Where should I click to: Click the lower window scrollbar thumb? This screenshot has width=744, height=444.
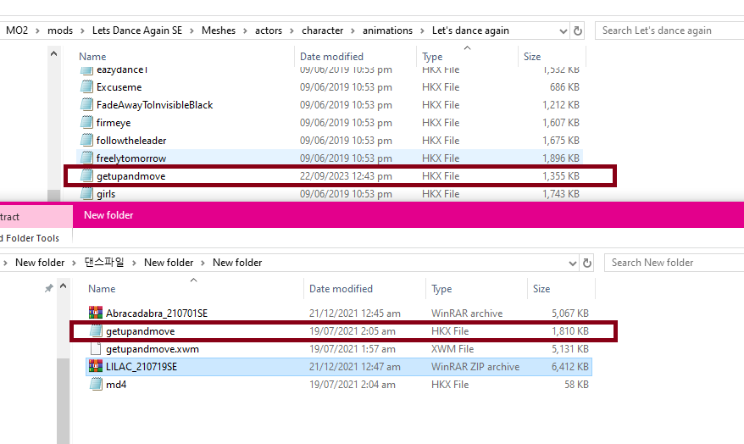tap(63, 401)
